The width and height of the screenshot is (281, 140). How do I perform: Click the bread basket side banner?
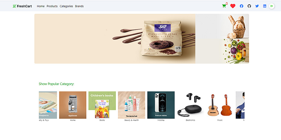[222, 26]
